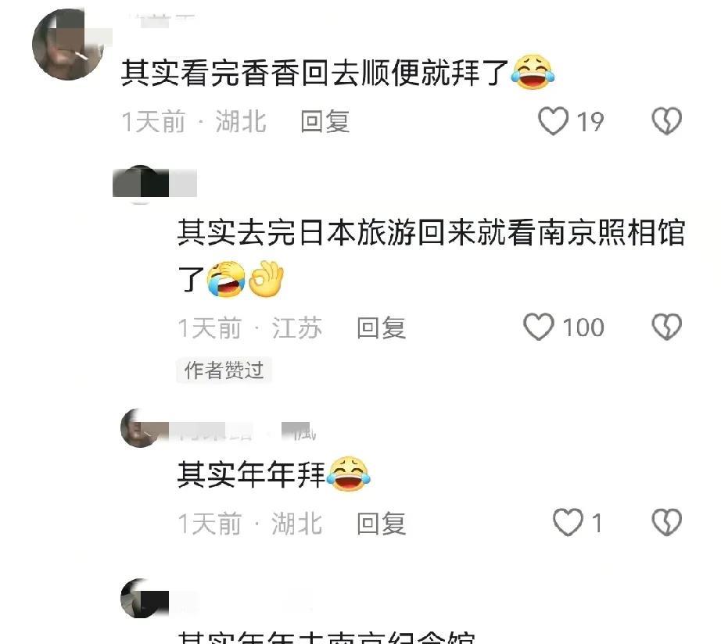The height and width of the screenshot is (644, 721).
Task: Open blurred username above 其实年年拜
Action: pyautogui.click(x=242, y=431)
